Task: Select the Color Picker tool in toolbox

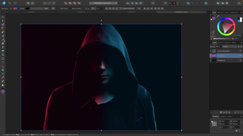Action: pyautogui.click(x=3, y=78)
